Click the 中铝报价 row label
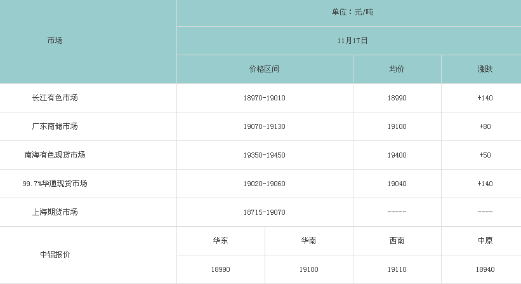Image resolution: width=521 pixels, height=284 pixels. [55, 255]
